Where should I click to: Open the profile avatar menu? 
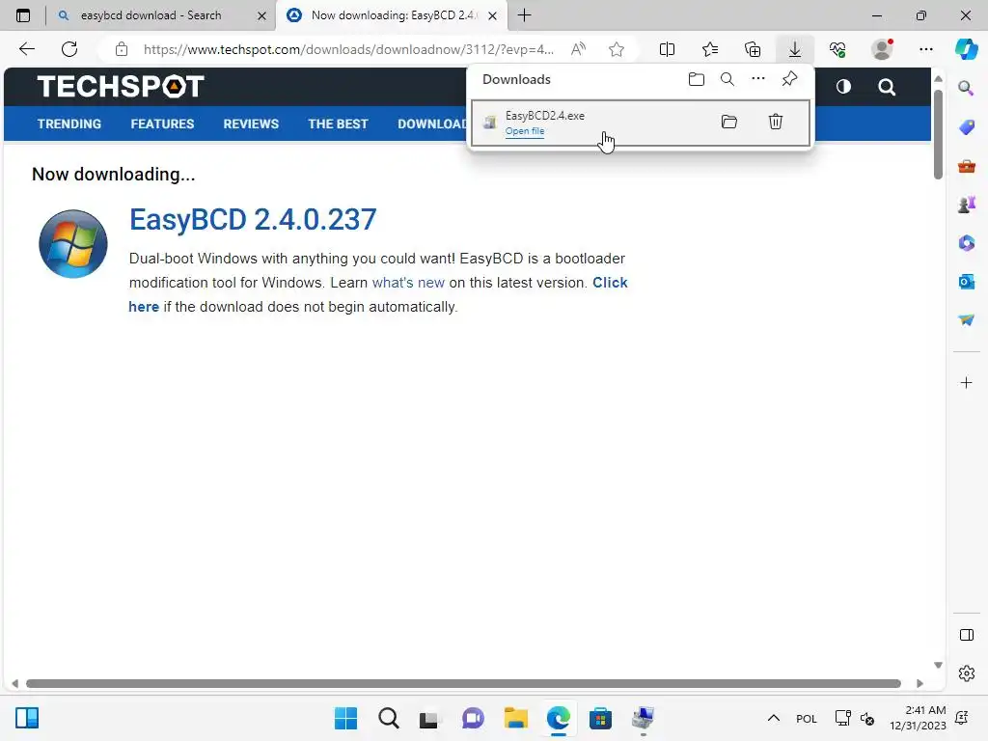coord(882,49)
